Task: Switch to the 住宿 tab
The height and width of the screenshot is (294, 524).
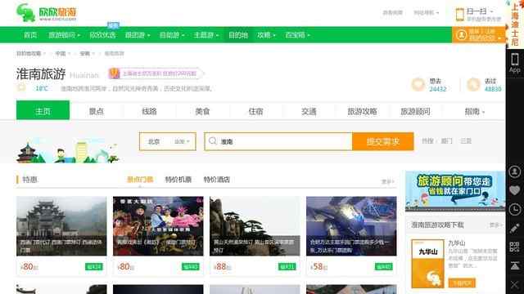Action: pos(255,111)
